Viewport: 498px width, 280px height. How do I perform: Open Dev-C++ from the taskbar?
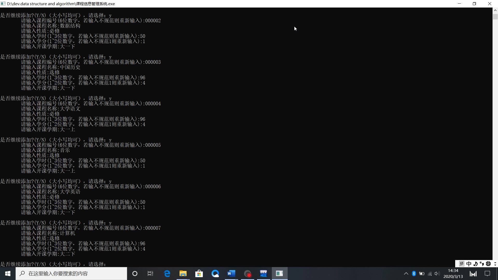[x=263, y=274]
